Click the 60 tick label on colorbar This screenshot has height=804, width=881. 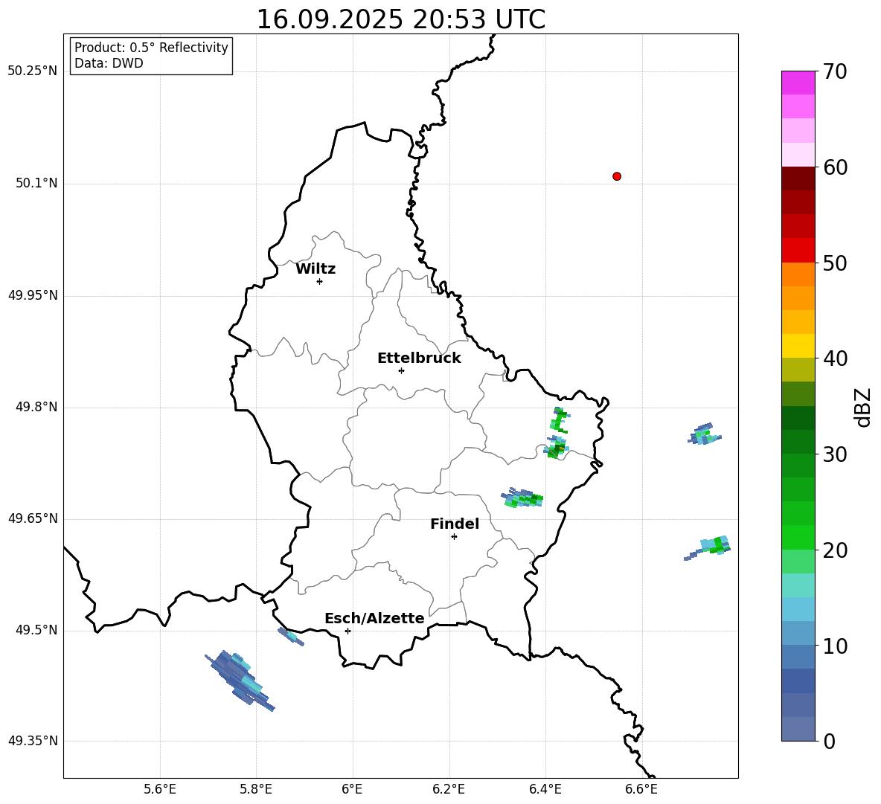pos(835,167)
